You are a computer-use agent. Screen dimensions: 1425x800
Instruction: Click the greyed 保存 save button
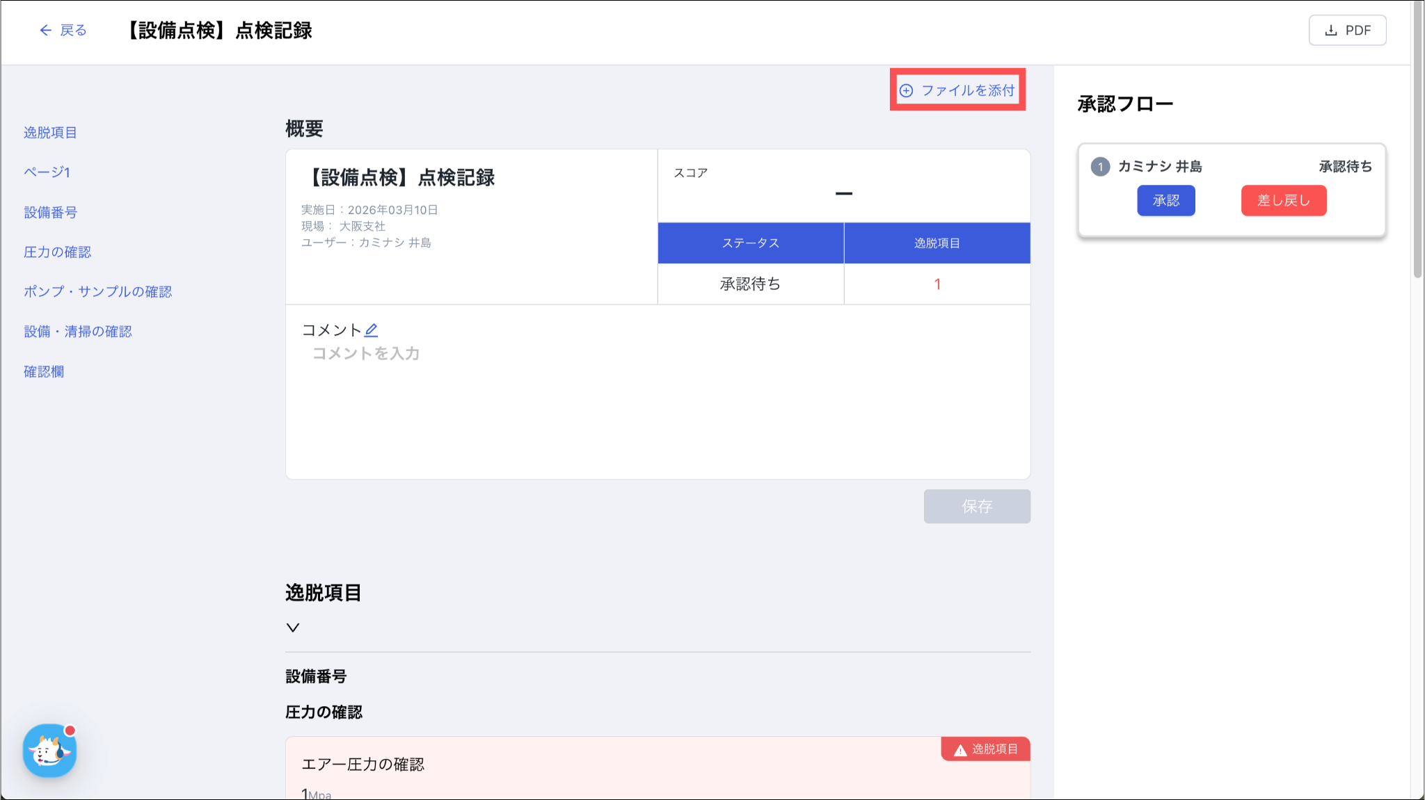[977, 507]
